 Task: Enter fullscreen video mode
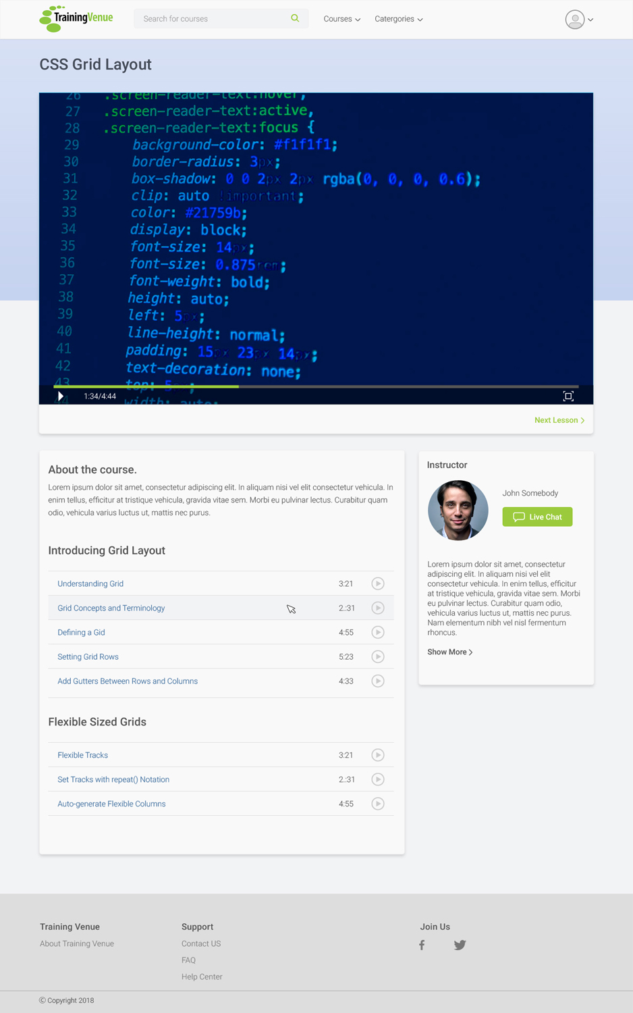pos(568,396)
